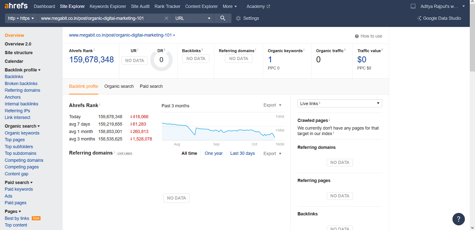The width and height of the screenshot is (475, 230).
Task: Click the notifications icon beside account name
Action: pyautogui.click(x=413, y=6)
